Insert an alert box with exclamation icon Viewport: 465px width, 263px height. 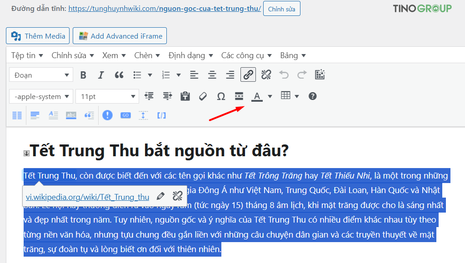[107, 115]
